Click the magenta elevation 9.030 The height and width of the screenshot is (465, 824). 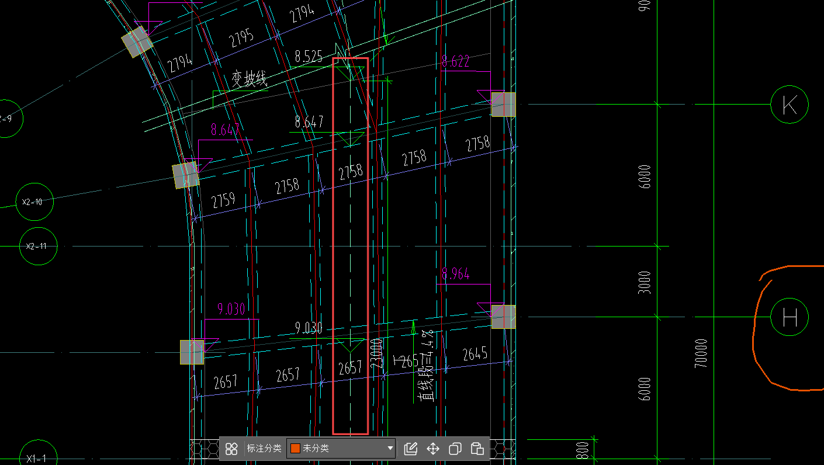[231, 309]
